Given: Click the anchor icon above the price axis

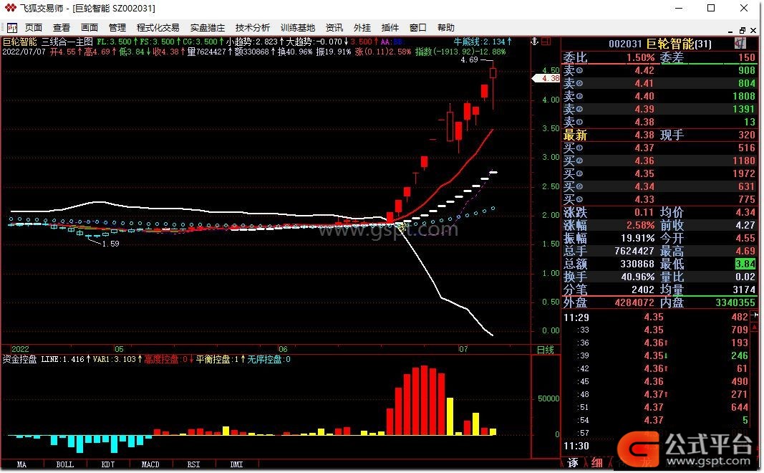Looking at the screenshot, I should [x=534, y=42].
